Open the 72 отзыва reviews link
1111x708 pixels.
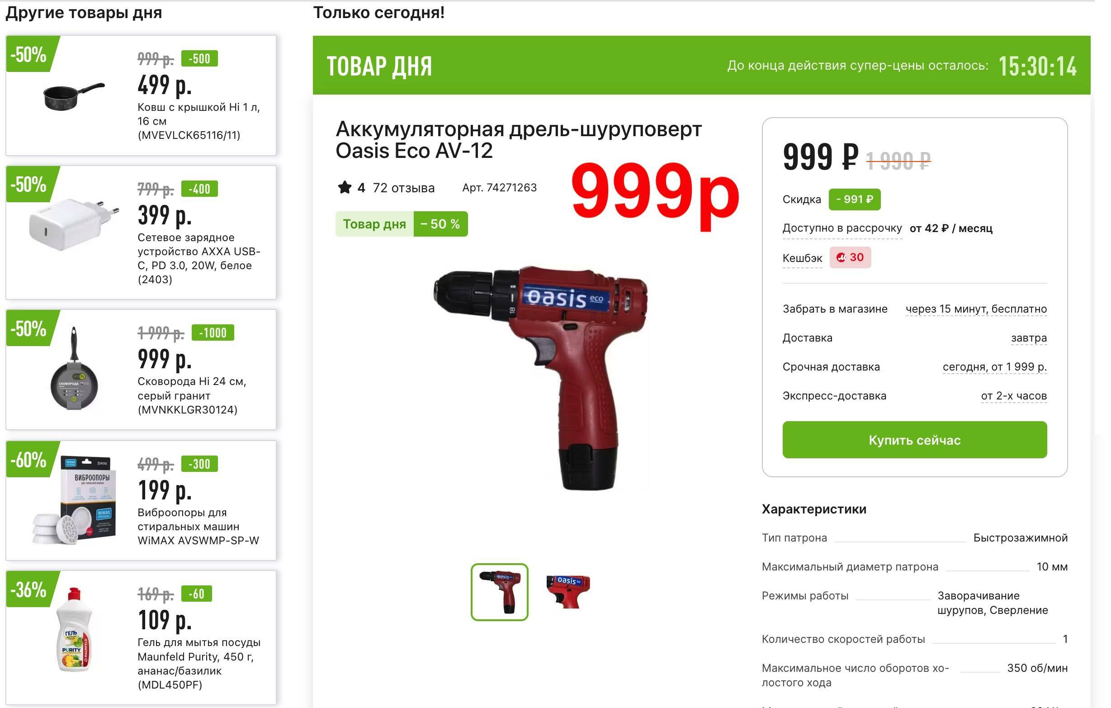pyautogui.click(x=403, y=188)
